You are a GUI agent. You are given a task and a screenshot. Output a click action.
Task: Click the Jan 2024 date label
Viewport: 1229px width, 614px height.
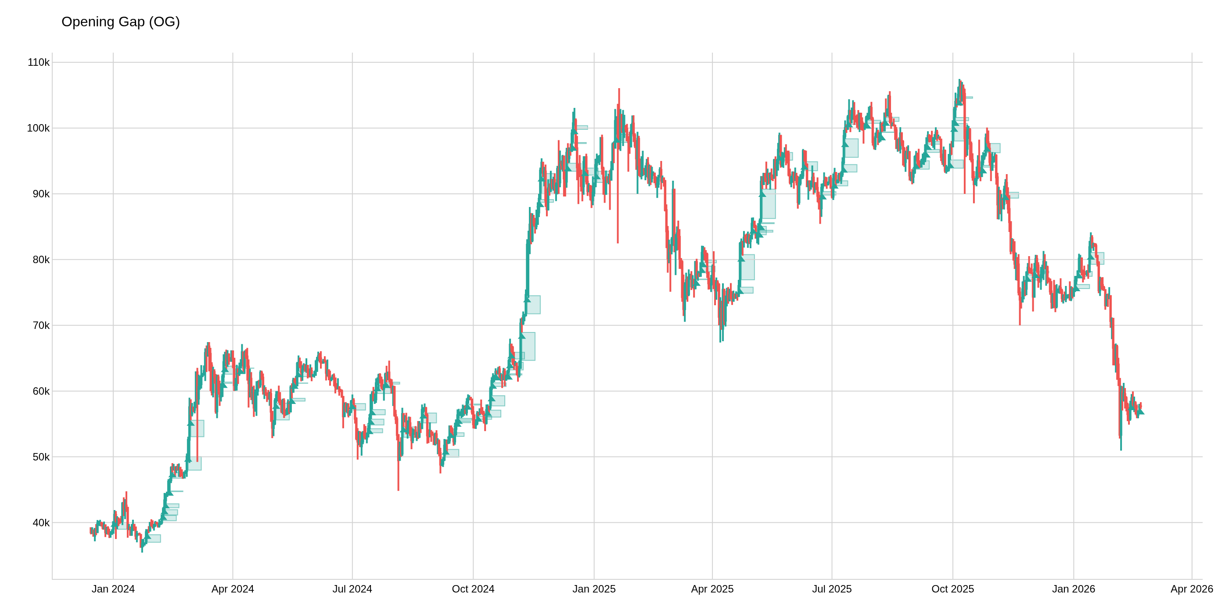click(113, 589)
